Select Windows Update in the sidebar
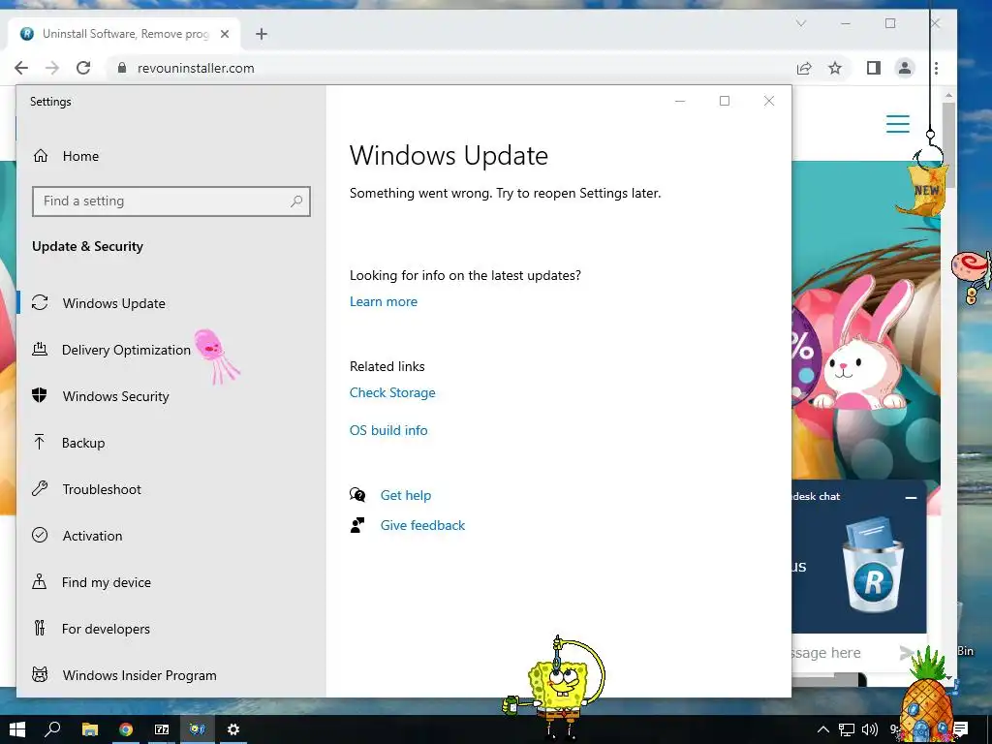The image size is (992, 744). click(114, 303)
